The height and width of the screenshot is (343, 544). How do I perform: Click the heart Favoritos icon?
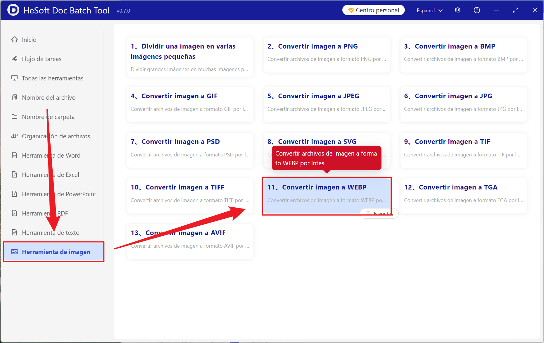click(x=368, y=213)
